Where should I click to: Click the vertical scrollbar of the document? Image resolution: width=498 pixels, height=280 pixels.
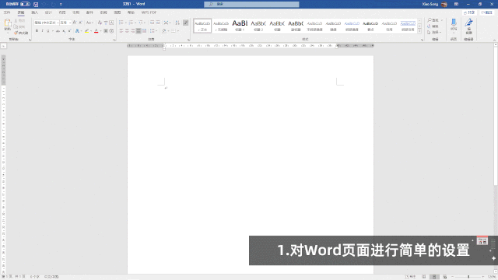pyautogui.click(x=496, y=158)
